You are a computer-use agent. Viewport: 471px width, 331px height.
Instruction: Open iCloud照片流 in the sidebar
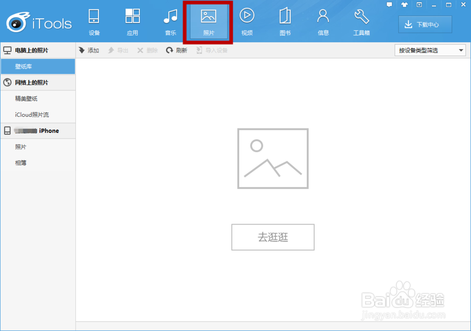[x=38, y=114]
